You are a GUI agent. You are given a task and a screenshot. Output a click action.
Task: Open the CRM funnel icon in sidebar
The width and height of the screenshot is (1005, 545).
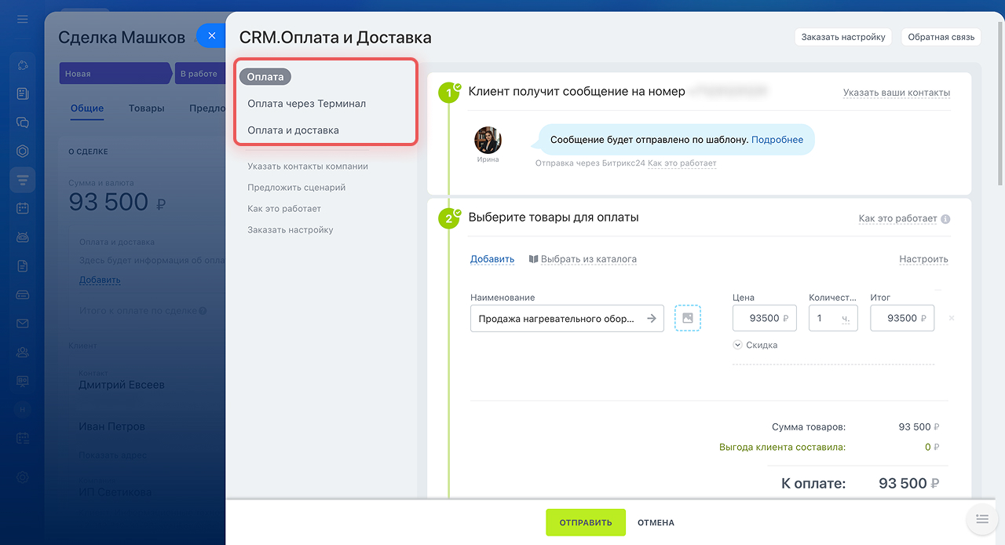pyautogui.click(x=22, y=180)
